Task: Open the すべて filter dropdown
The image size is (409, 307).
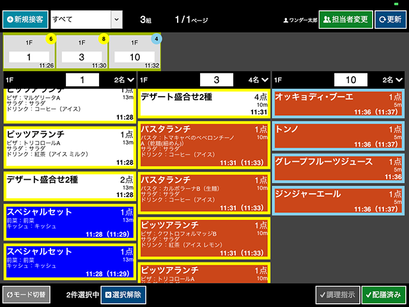Action: pos(116,19)
